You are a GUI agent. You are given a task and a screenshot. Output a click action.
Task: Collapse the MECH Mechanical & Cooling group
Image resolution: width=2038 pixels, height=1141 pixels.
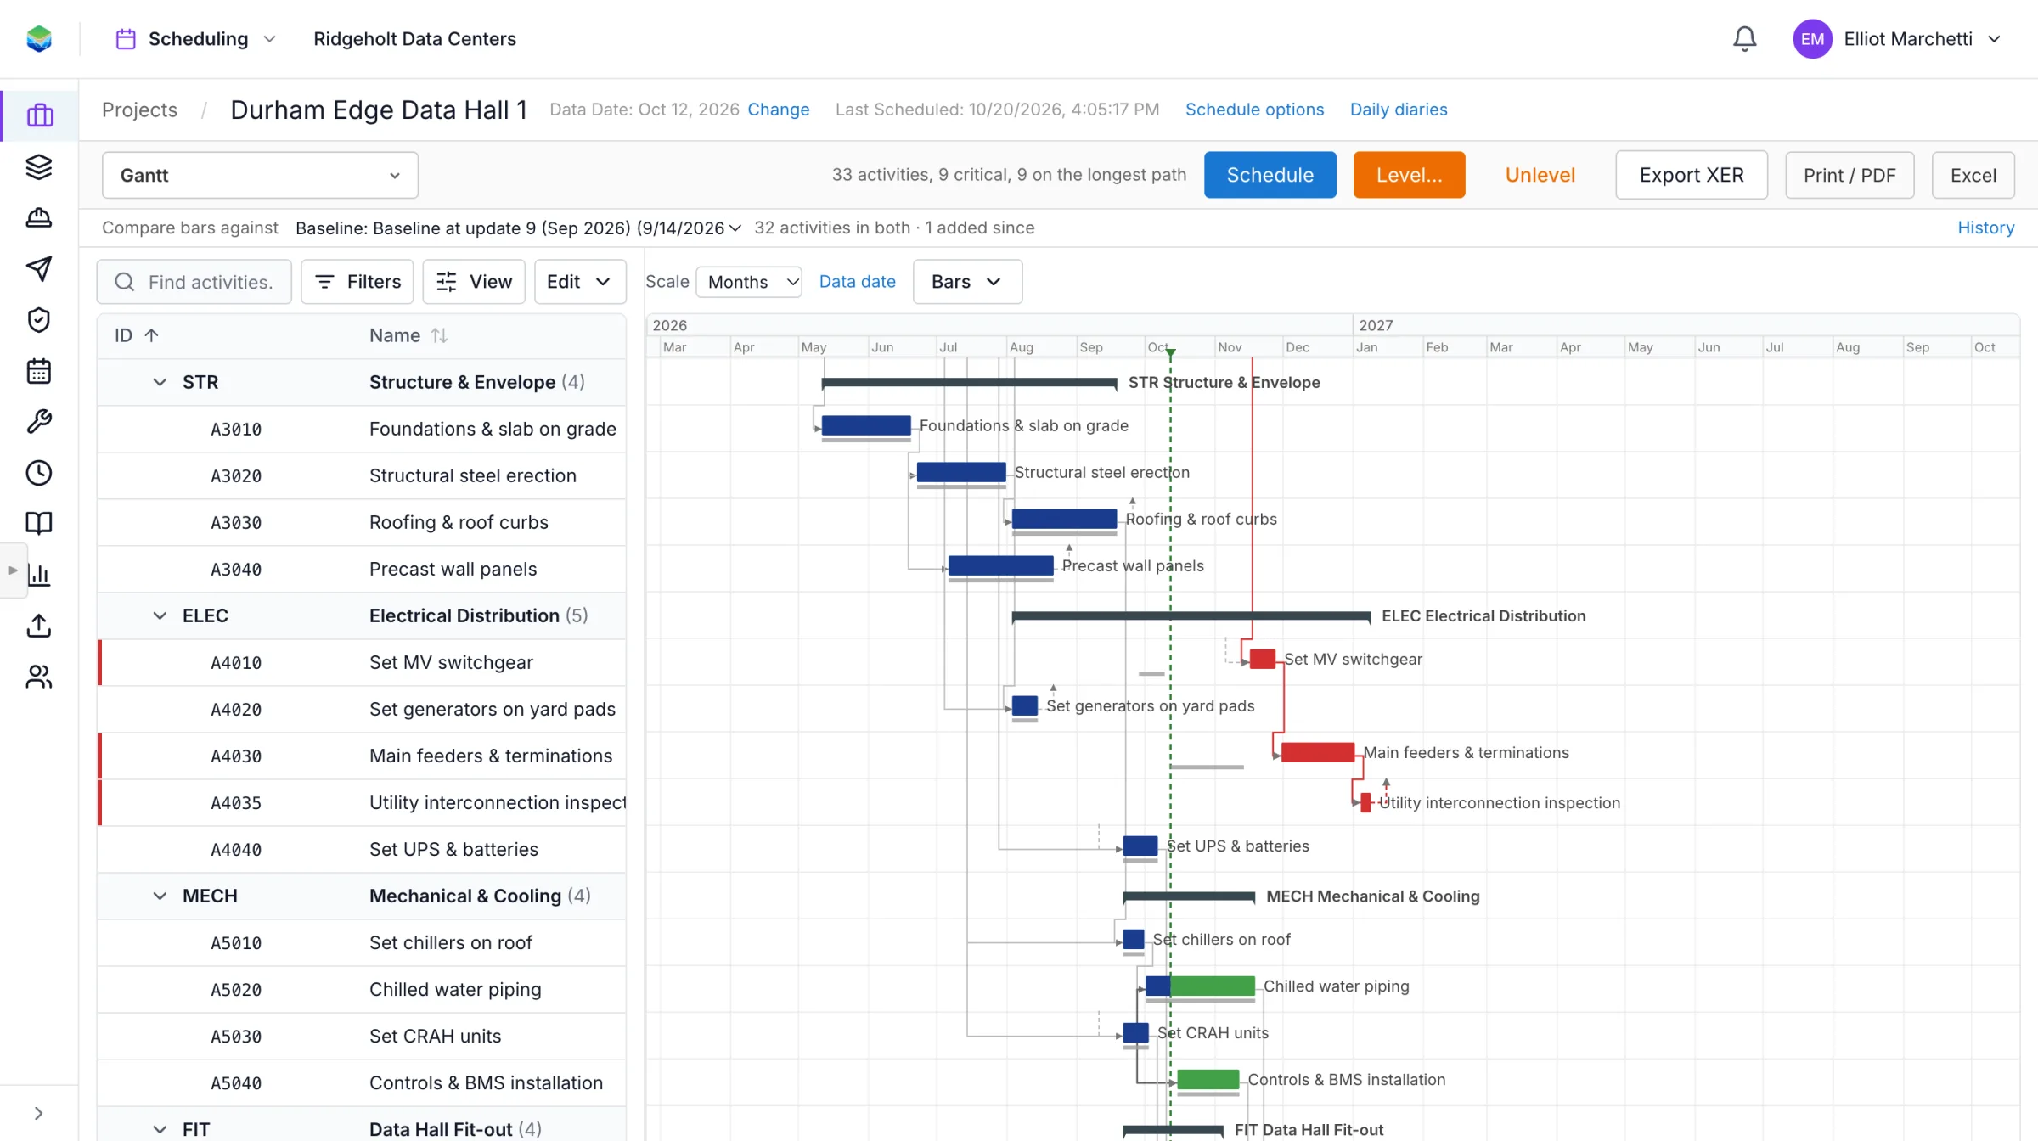(x=160, y=896)
